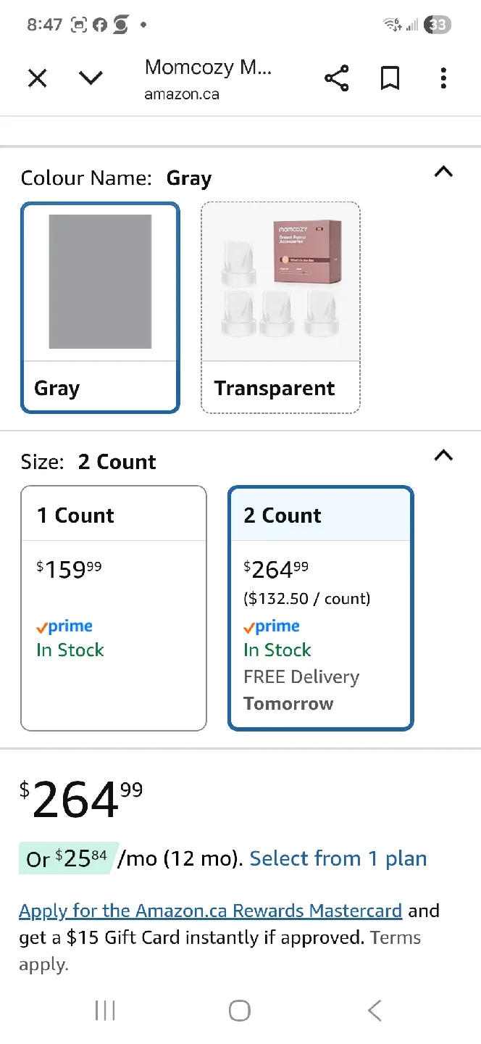This screenshot has height=1044, width=481.
Task: Close the product page with the X
Action: click(x=37, y=78)
